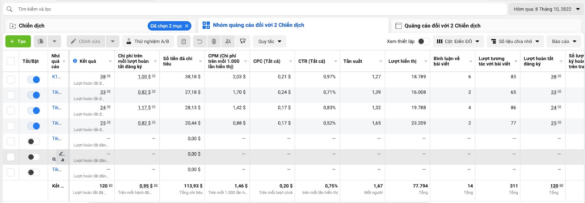Image resolution: width=585 pixels, height=203 pixels.
Task: Click the audience people icon
Action: click(228, 42)
